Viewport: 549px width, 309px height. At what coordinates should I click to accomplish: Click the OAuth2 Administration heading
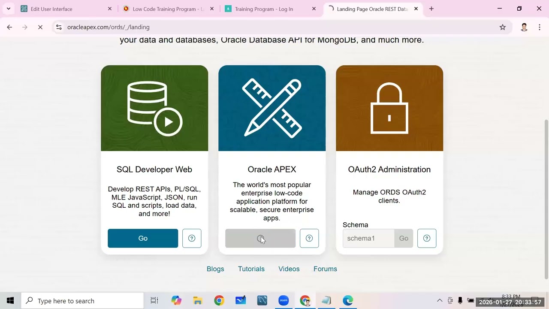coord(389,170)
